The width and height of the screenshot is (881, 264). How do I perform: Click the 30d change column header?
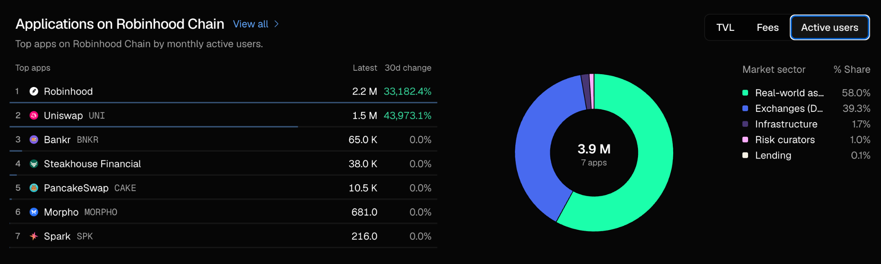[x=408, y=68]
